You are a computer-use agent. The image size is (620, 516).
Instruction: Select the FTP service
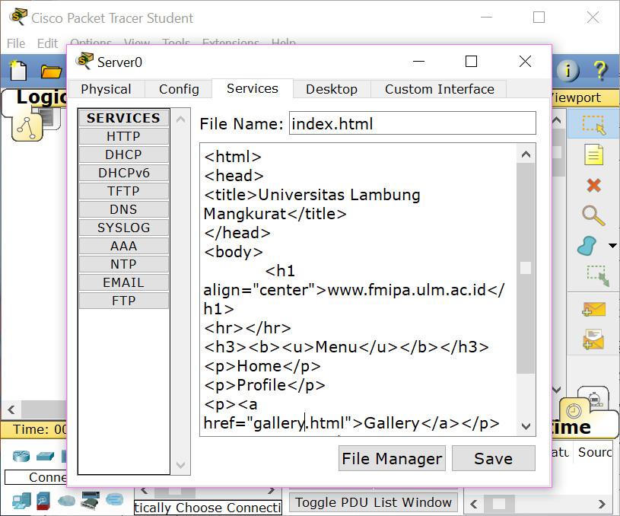tap(124, 301)
